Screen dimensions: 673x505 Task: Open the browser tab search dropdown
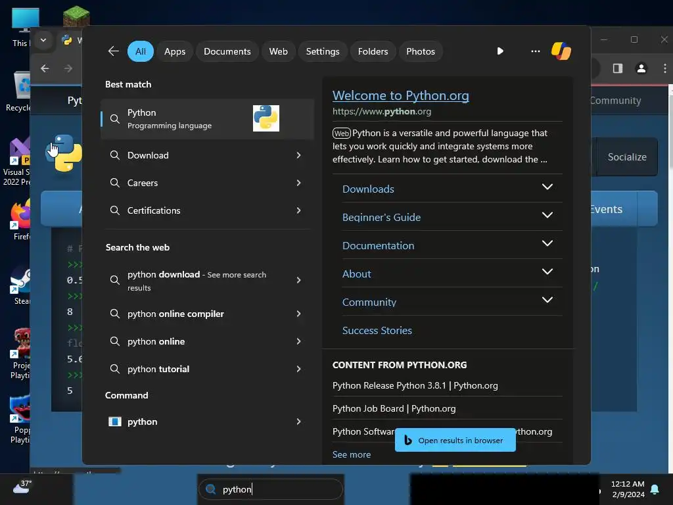(x=43, y=40)
